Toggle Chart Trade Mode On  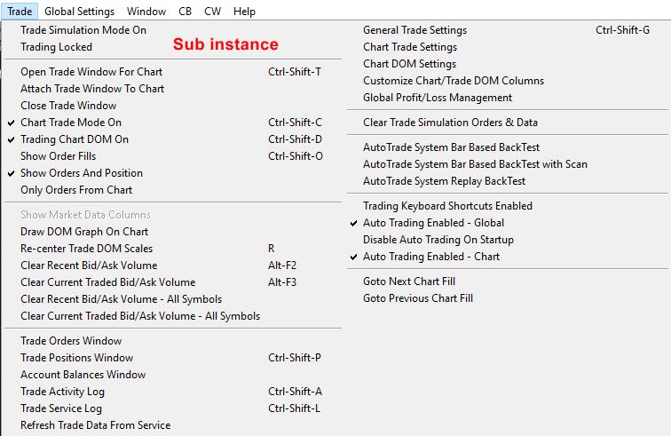(x=71, y=123)
